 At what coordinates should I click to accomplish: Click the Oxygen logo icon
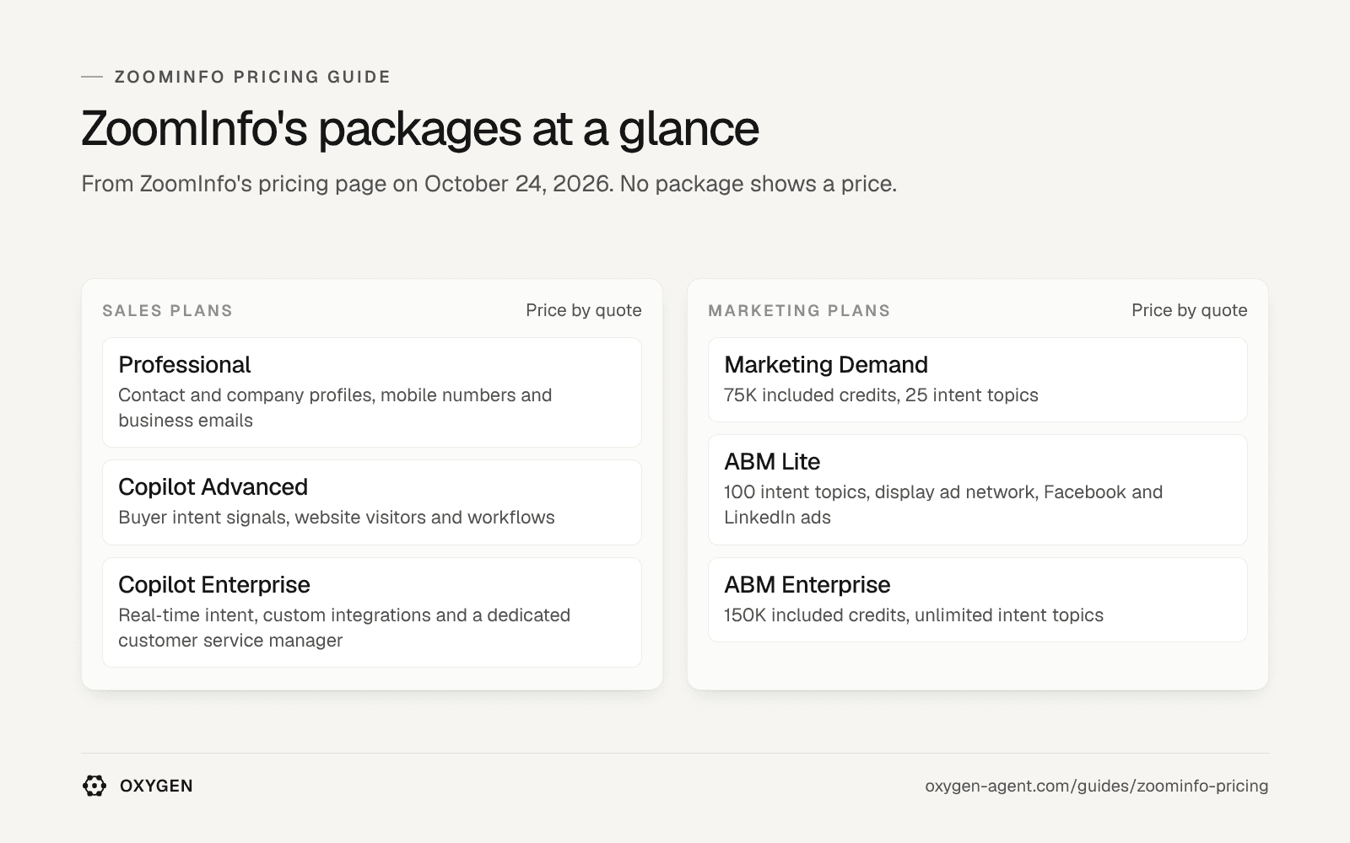tap(94, 786)
